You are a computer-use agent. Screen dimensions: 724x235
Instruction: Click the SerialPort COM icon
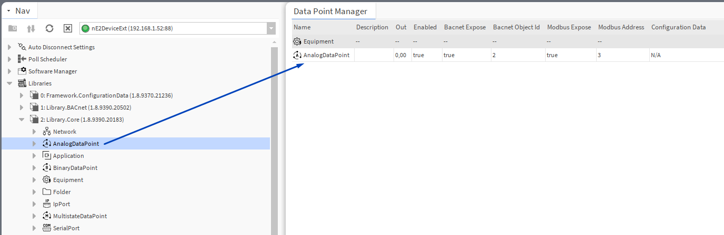[x=46, y=228]
